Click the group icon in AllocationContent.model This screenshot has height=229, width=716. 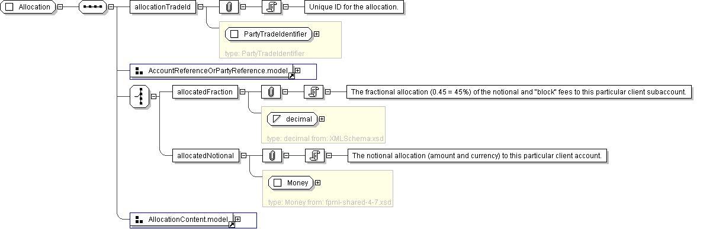139,220
